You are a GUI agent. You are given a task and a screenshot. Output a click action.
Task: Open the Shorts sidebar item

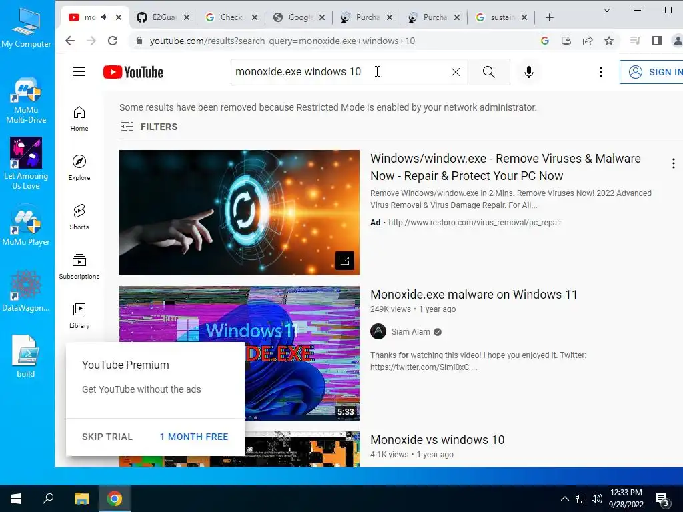pos(79,217)
